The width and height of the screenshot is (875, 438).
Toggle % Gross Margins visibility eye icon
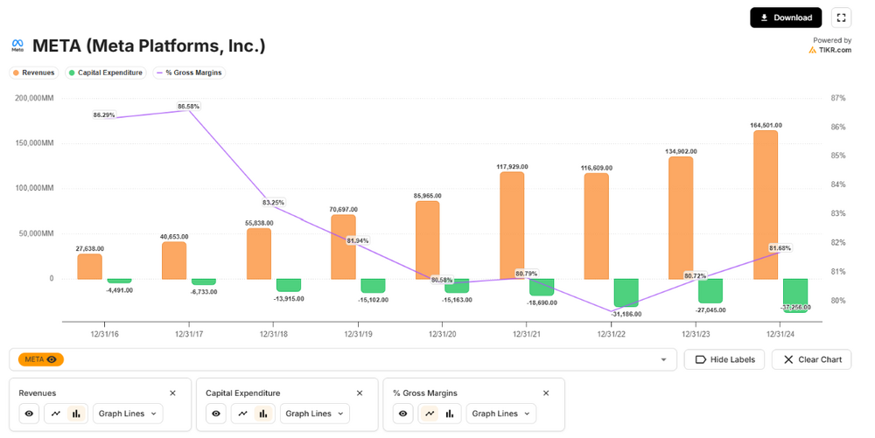[x=402, y=414]
